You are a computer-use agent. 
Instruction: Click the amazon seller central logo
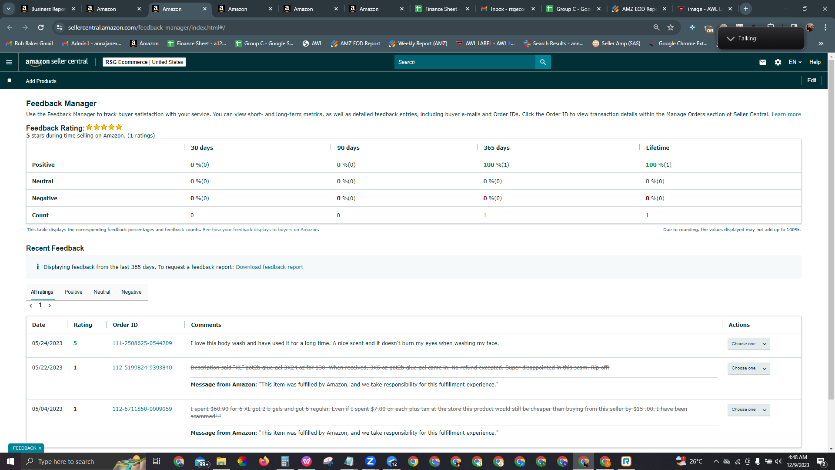57,62
